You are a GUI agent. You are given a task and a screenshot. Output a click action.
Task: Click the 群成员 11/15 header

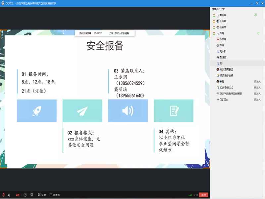click(219, 9)
